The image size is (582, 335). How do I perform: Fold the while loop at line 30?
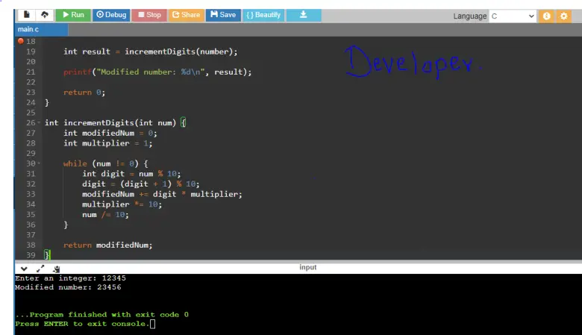pos(39,163)
